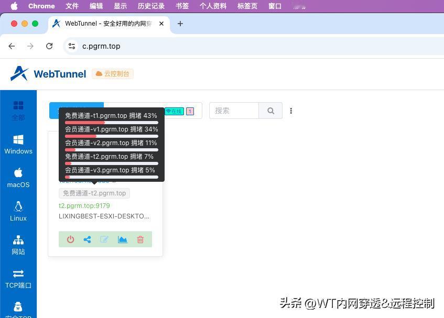Open 网站 section in sidebar
The height and width of the screenshot is (318, 444).
click(18, 245)
